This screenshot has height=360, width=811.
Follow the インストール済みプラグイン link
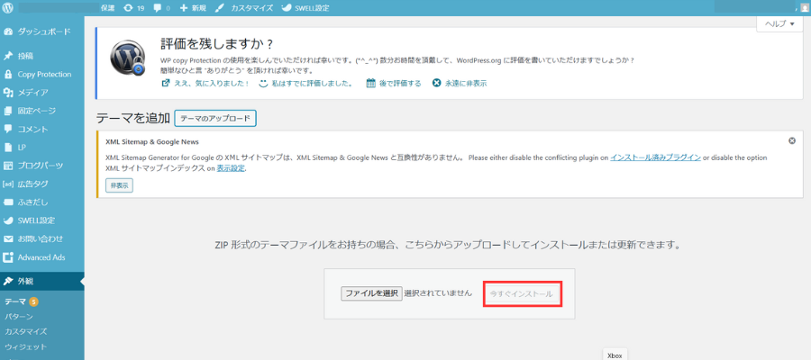(655, 157)
